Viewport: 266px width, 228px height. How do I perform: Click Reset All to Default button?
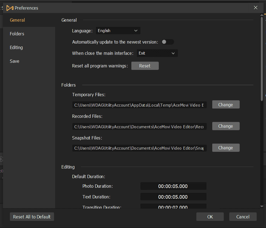(x=32, y=217)
